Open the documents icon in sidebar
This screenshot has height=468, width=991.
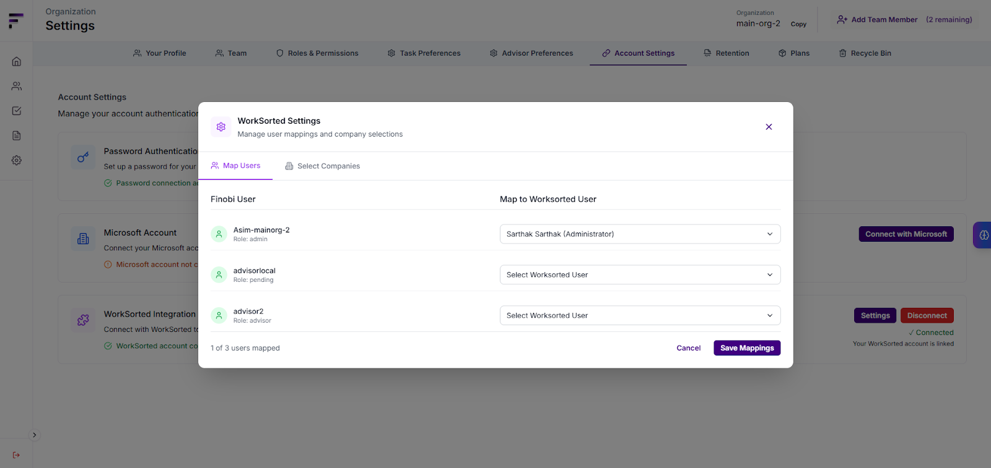17,135
